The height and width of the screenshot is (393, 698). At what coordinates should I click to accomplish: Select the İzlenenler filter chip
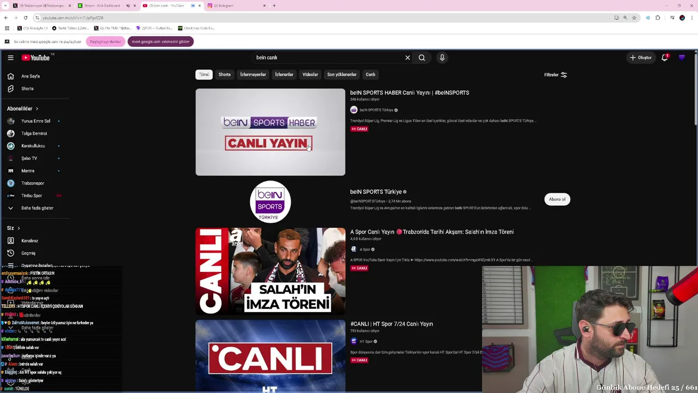284,75
